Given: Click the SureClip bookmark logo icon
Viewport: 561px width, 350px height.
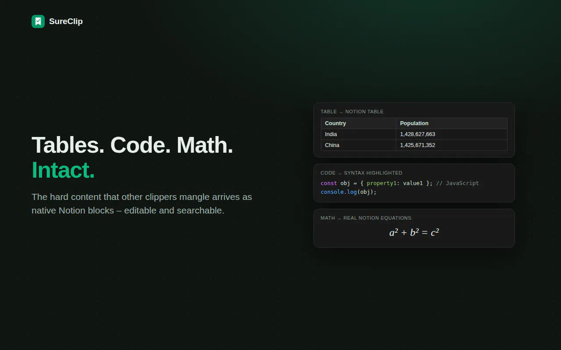Looking at the screenshot, I should click(x=38, y=21).
